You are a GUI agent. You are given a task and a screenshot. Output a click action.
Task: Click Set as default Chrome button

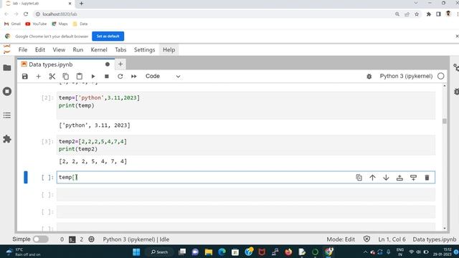108,37
